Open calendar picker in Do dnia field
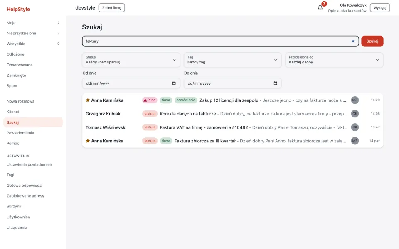The image size is (399, 249). pos(275,83)
